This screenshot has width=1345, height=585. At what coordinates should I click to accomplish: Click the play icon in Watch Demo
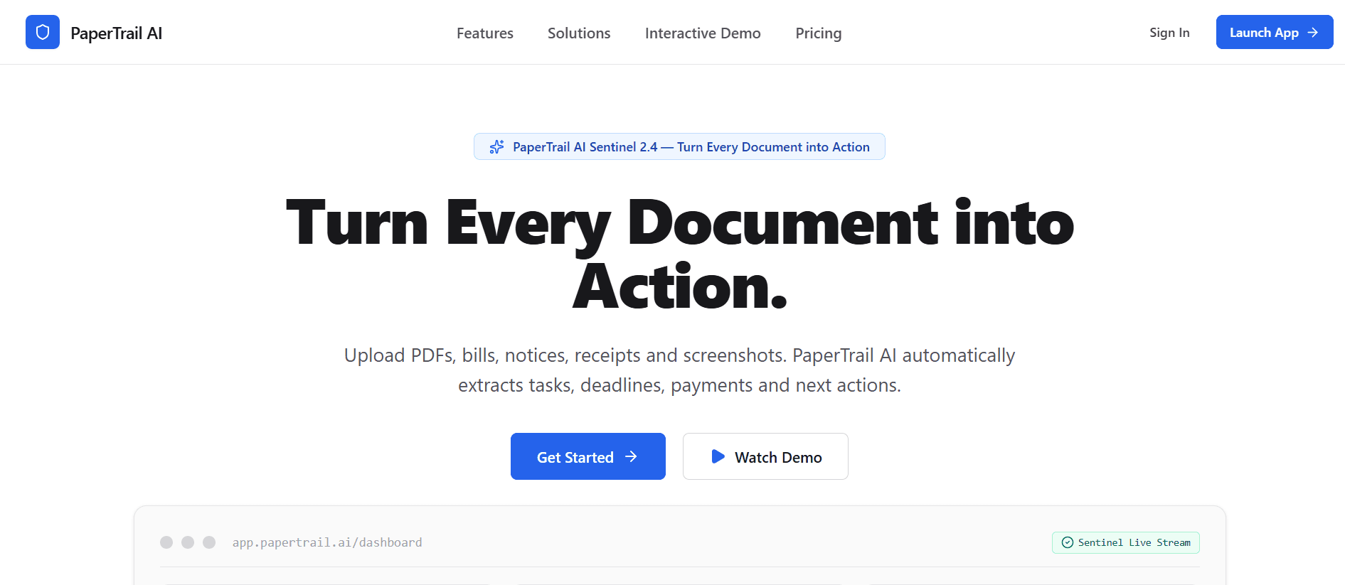(x=718, y=456)
